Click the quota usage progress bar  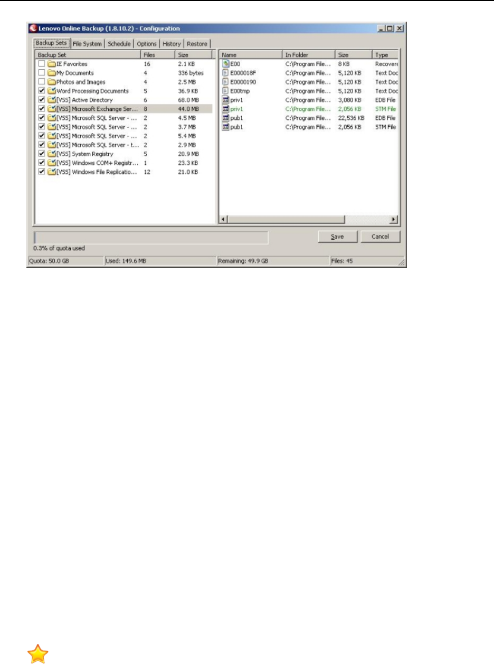point(151,237)
